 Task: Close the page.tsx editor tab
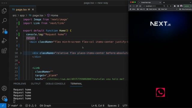[x=33, y=9]
